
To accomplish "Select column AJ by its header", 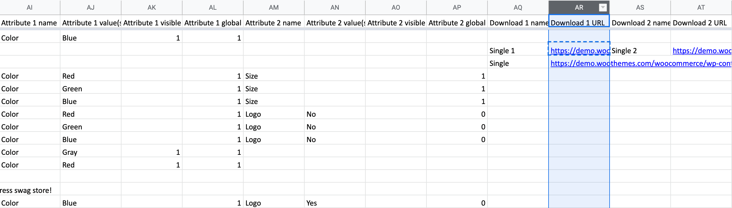I will tap(91, 8).
